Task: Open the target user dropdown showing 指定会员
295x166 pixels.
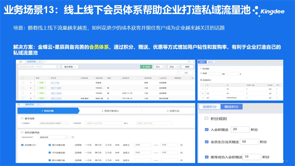Action: pyautogui.click(x=54, y=137)
